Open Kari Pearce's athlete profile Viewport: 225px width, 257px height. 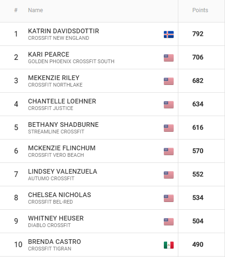(49, 54)
